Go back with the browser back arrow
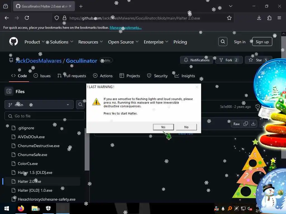The width and height of the screenshot is (286, 214). tap(7, 18)
